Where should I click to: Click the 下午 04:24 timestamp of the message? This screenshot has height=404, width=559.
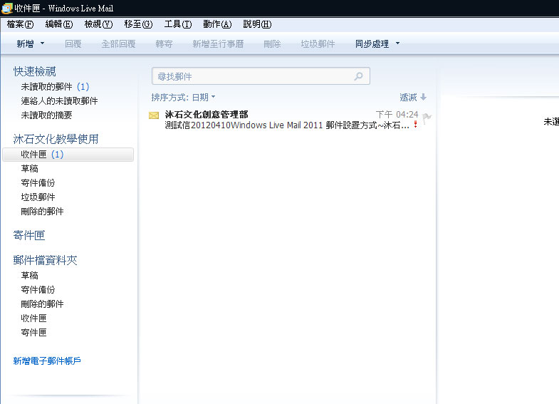pyautogui.click(x=397, y=115)
